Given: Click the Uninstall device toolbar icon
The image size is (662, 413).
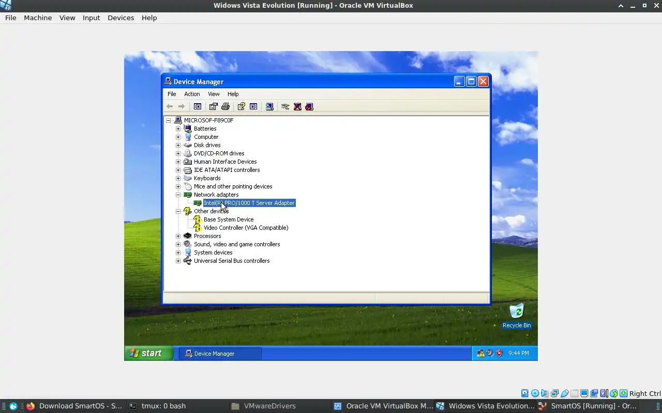Looking at the screenshot, I should coord(297,106).
